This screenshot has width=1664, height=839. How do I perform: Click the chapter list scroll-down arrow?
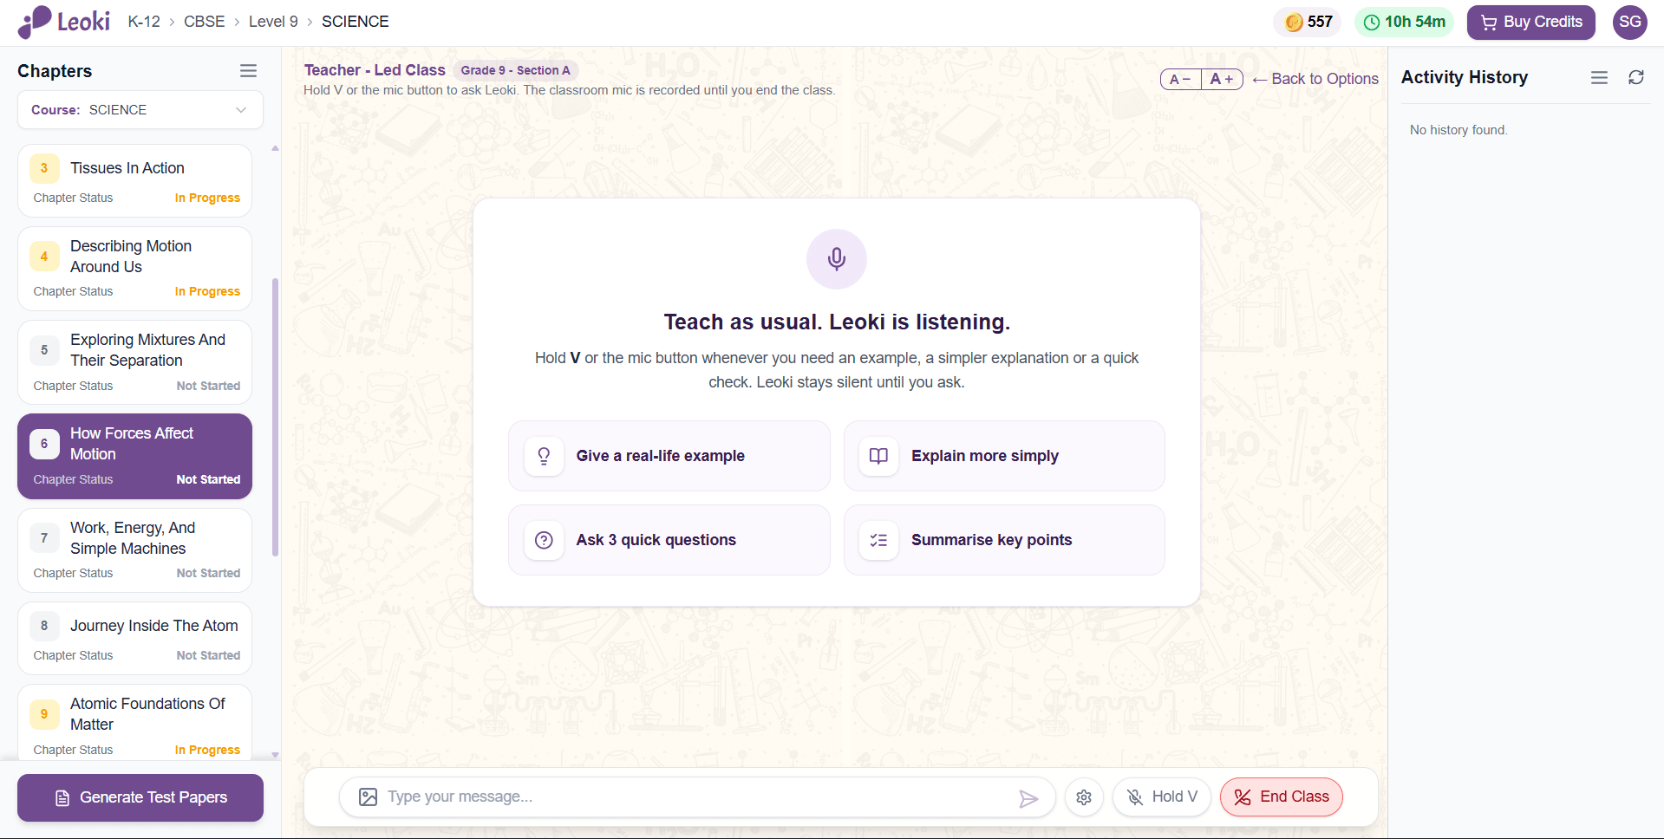tap(276, 755)
